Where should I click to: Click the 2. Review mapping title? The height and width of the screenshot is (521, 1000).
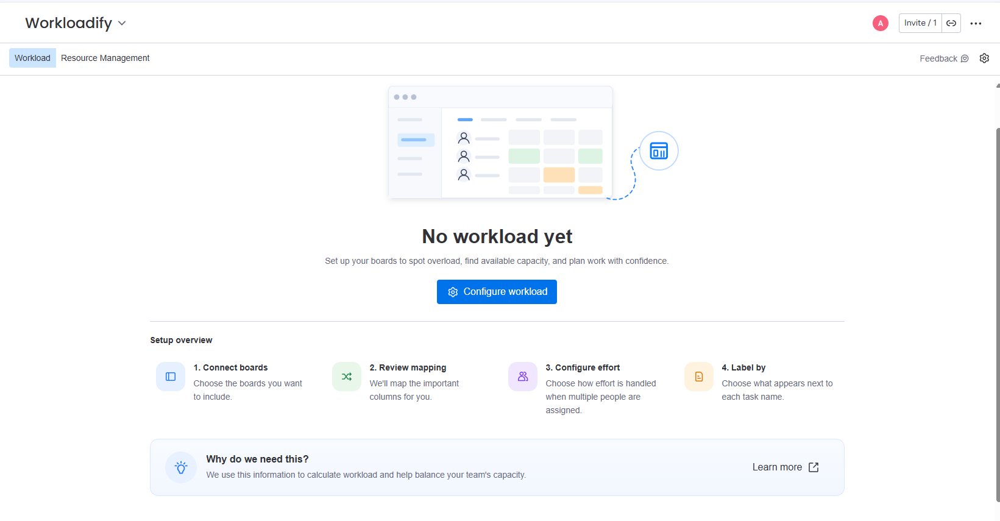tap(408, 367)
